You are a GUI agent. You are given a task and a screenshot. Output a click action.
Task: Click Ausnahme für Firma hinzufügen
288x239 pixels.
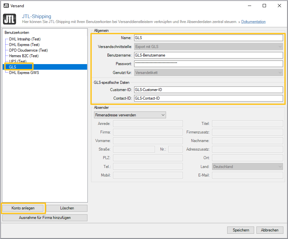coord(44,218)
